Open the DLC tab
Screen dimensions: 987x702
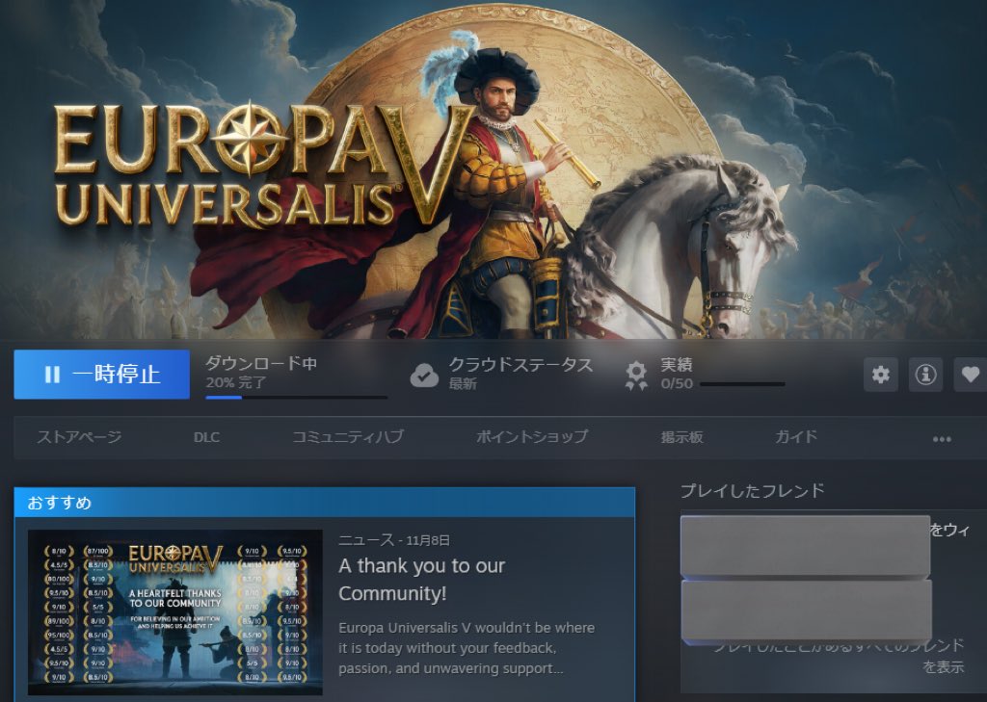[x=206, y=437]
